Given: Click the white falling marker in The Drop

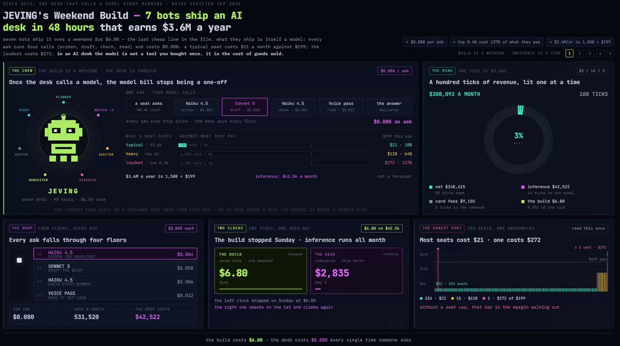Looking at the screenshot, I should (19, 260).
